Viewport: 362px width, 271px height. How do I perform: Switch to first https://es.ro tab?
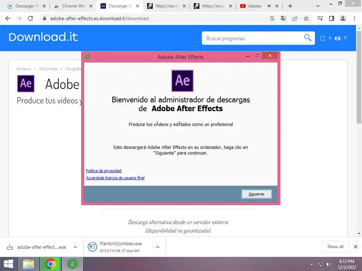pos(166,6)
